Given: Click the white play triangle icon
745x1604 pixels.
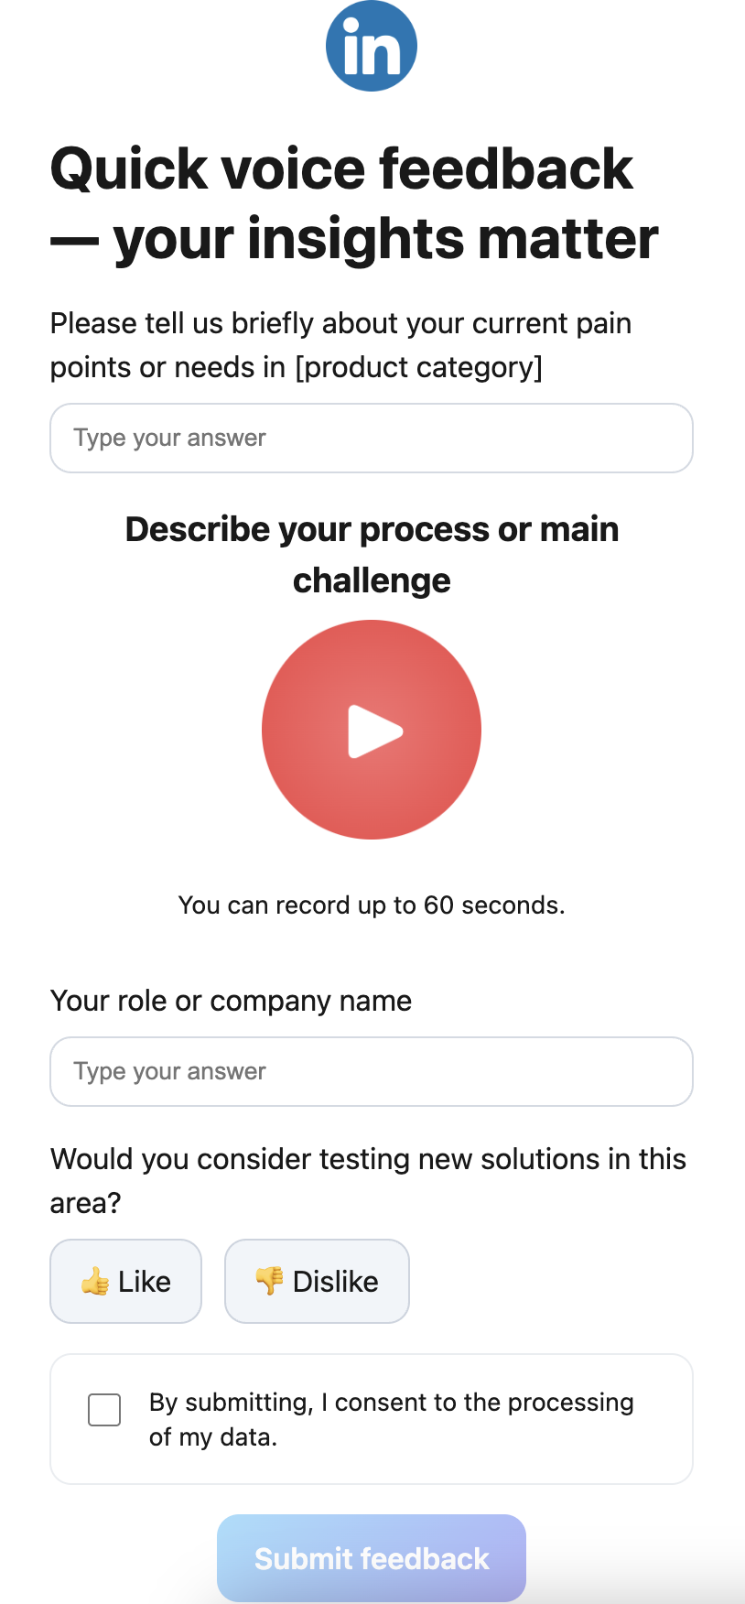Looking at the screenshot, I should pyautogui.click(x=373, y=731).
